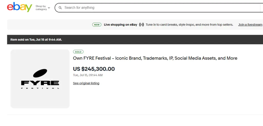The image size is (263, 126).
Task: Click the livestream broadcast signal icon
Action: (x=142, y=25)
